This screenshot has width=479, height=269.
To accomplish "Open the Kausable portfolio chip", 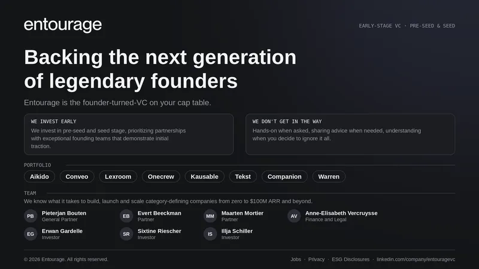I will 204,176.
